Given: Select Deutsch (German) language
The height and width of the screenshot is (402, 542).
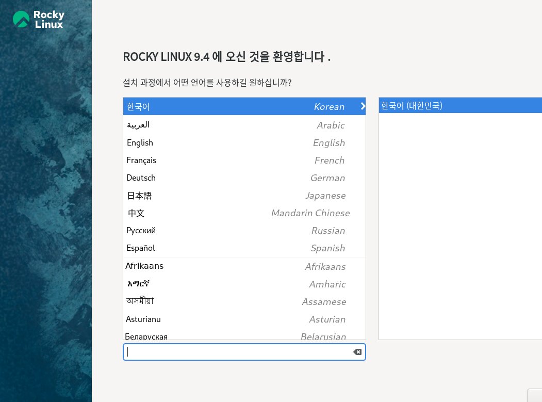Looking at the screenshot, I should tap(244, 178).
